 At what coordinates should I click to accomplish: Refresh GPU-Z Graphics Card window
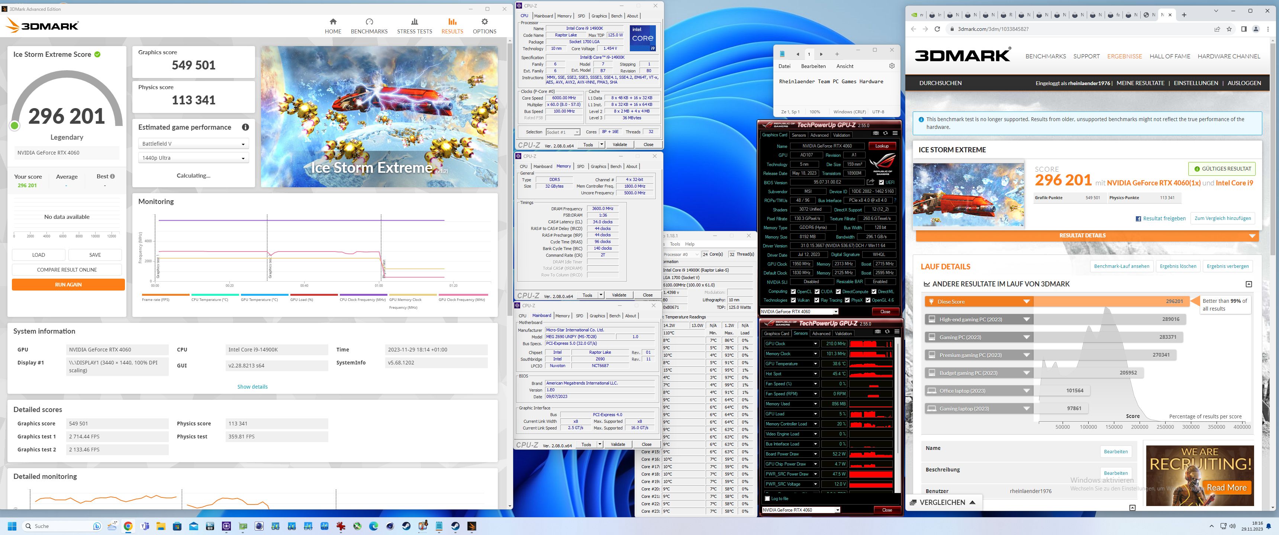point(885,133)
